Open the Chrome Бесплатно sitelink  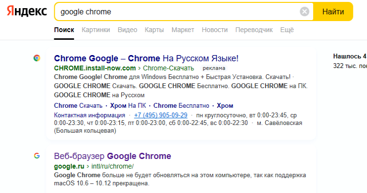pos(181,105)
